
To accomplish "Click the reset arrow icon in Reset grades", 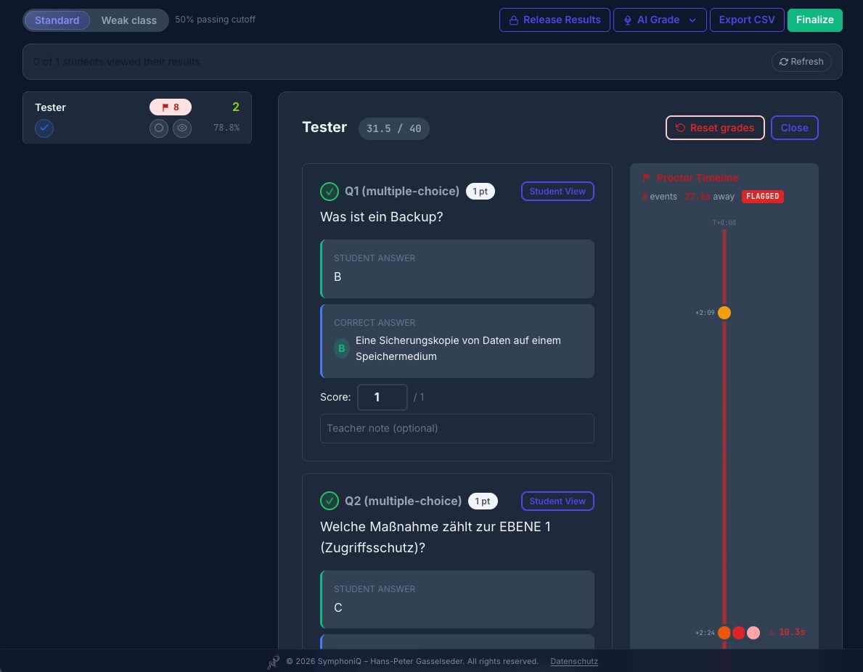I will click(x=680, y=128).
